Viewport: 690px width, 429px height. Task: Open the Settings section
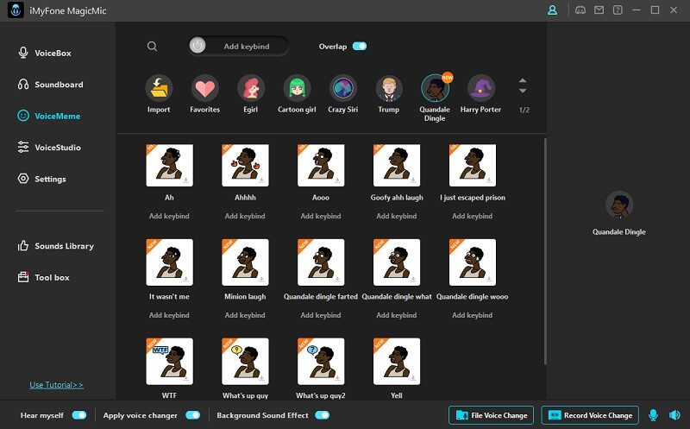pos(41,179)
